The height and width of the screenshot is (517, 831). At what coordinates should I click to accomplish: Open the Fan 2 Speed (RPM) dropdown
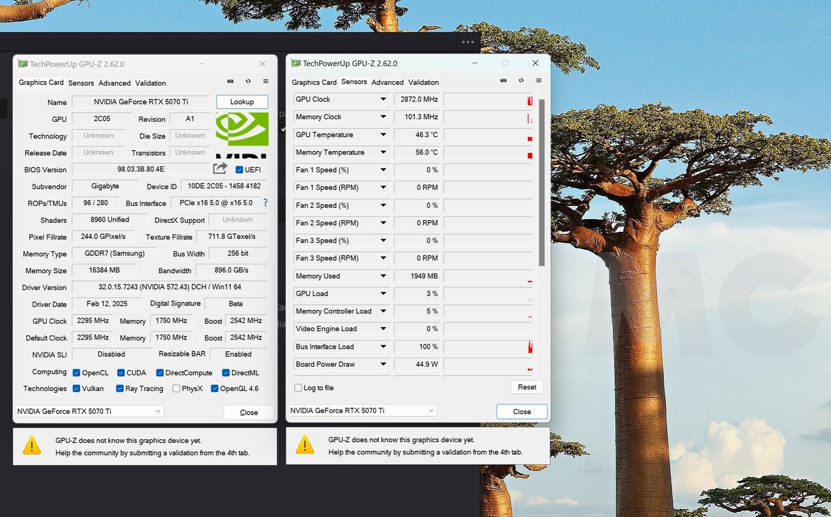(x=383, y=223)
